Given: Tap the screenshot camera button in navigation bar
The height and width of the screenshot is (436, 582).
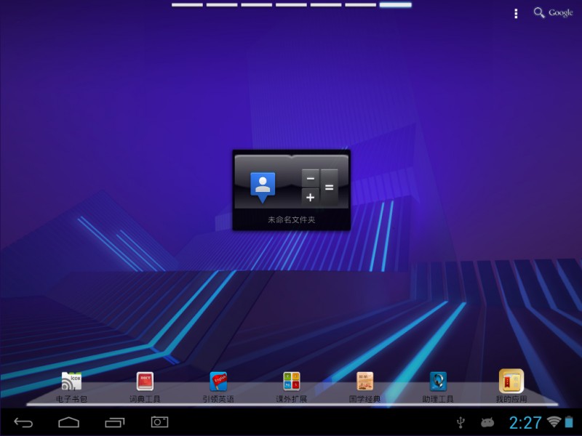Looking at the screenshot, I should [x=159, y=422].
